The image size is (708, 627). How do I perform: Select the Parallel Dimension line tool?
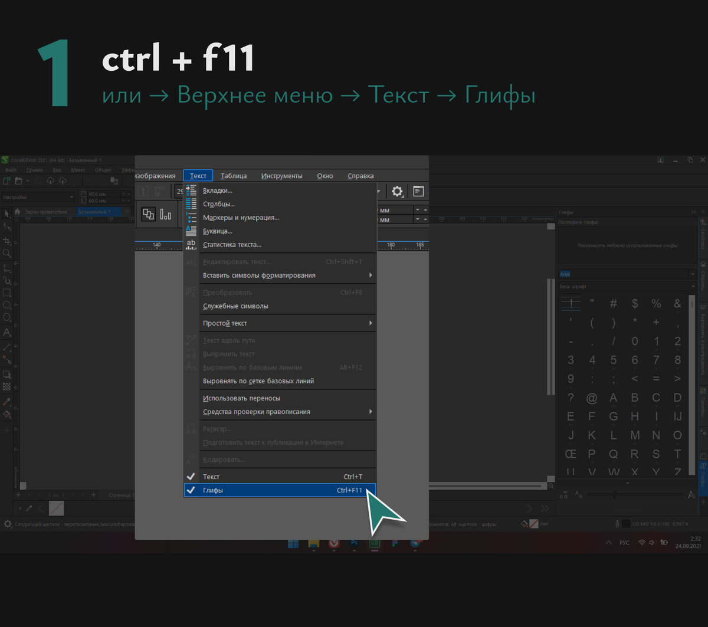7,347
